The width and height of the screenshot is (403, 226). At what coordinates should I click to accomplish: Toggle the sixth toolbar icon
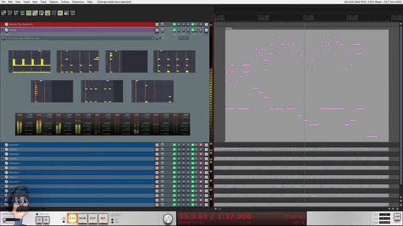(x=35, y=13)
